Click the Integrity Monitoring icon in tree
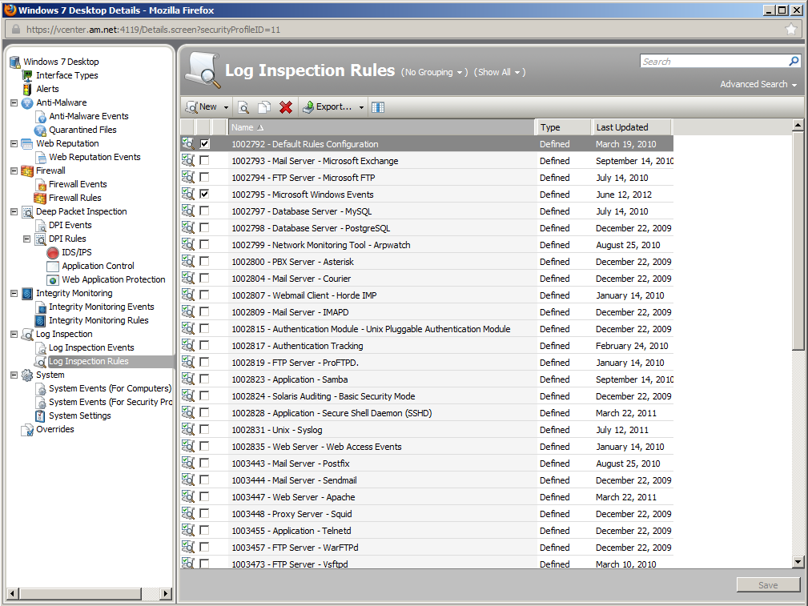The width and height of the screenshot is (808, 606). pyautogui.click(x=27, y=294)
